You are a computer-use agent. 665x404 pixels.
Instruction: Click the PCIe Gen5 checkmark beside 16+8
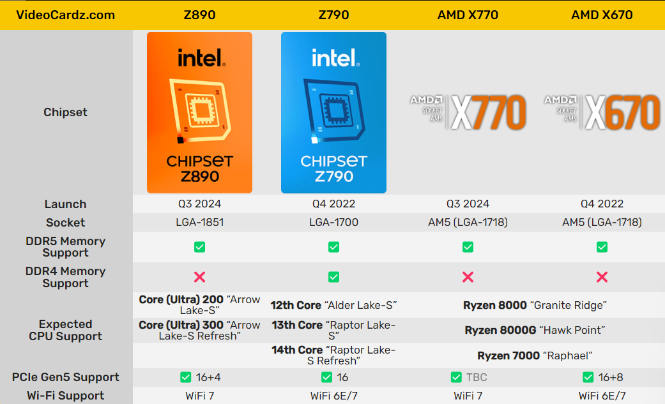(588, 377)
